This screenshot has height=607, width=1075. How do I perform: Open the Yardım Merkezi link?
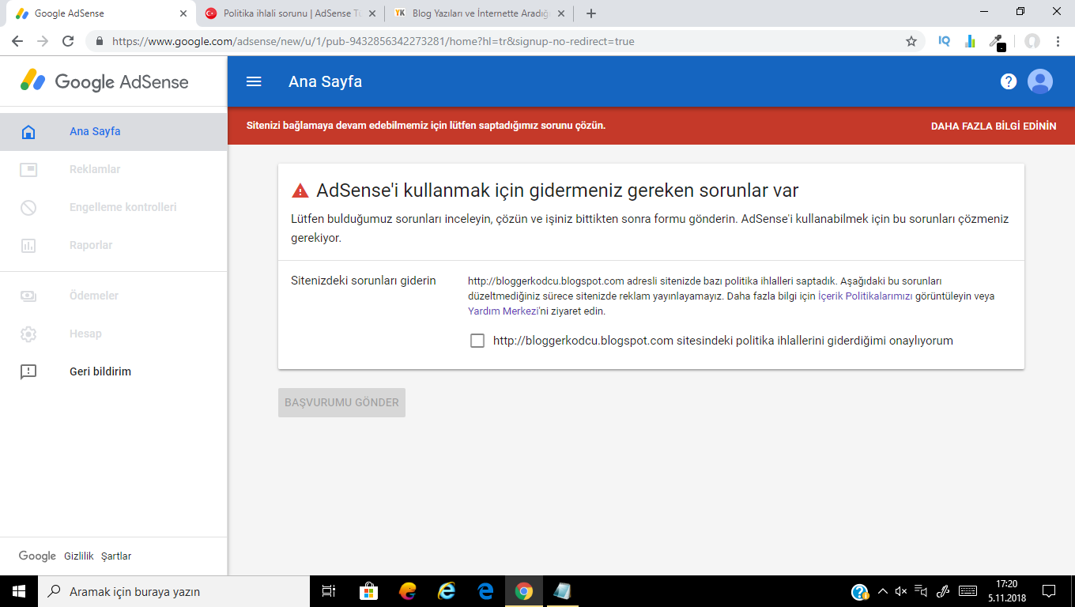click(502, 311)
